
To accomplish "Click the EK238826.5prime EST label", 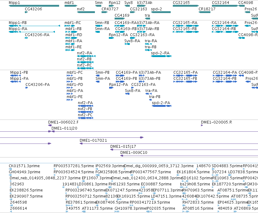I will [x=26, y=190].
